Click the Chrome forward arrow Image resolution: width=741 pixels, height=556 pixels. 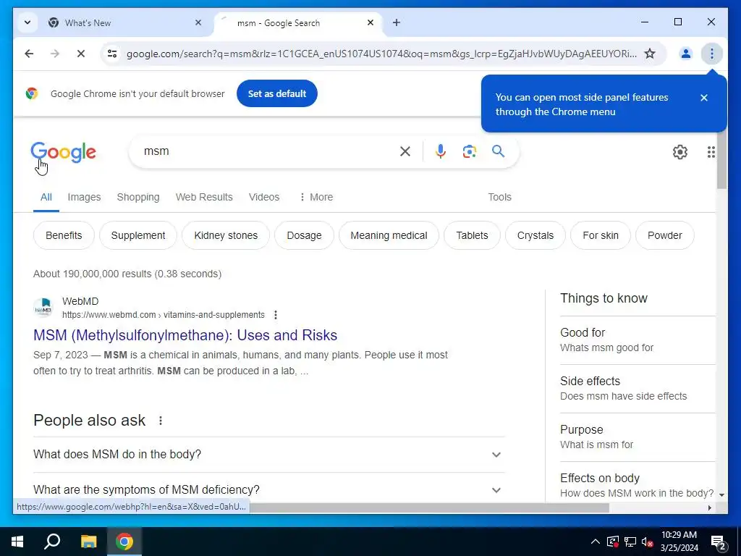coord(55,54)
